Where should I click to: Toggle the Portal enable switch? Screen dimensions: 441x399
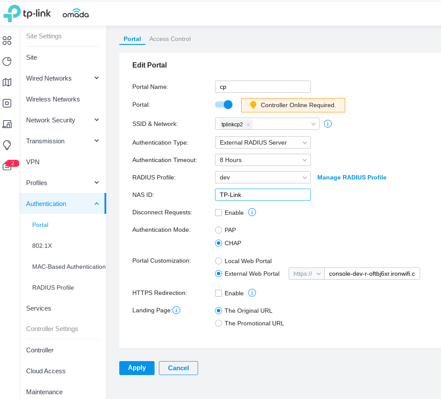(x=224, y=105)
